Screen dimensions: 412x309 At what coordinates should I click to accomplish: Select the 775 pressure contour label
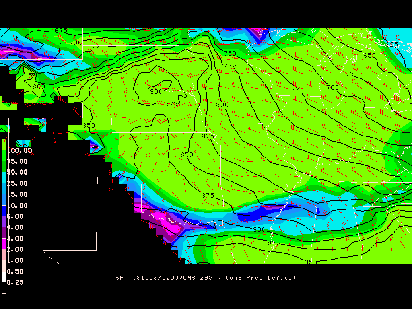point(230,65)
